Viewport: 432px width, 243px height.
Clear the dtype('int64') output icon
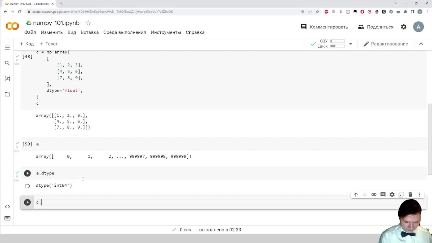coord(28,186)
